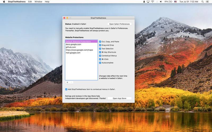Click the notification bell icon in menu bar

tap(144, 2)
